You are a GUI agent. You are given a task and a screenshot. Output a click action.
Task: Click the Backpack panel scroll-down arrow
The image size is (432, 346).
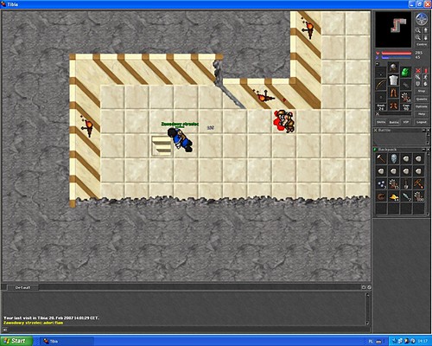(429, 215)
